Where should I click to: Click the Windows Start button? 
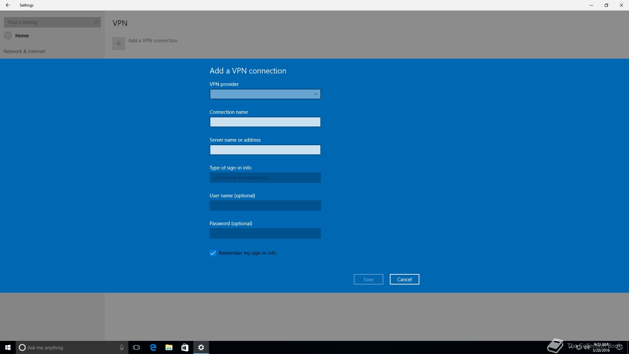click(x=8, y=347)
